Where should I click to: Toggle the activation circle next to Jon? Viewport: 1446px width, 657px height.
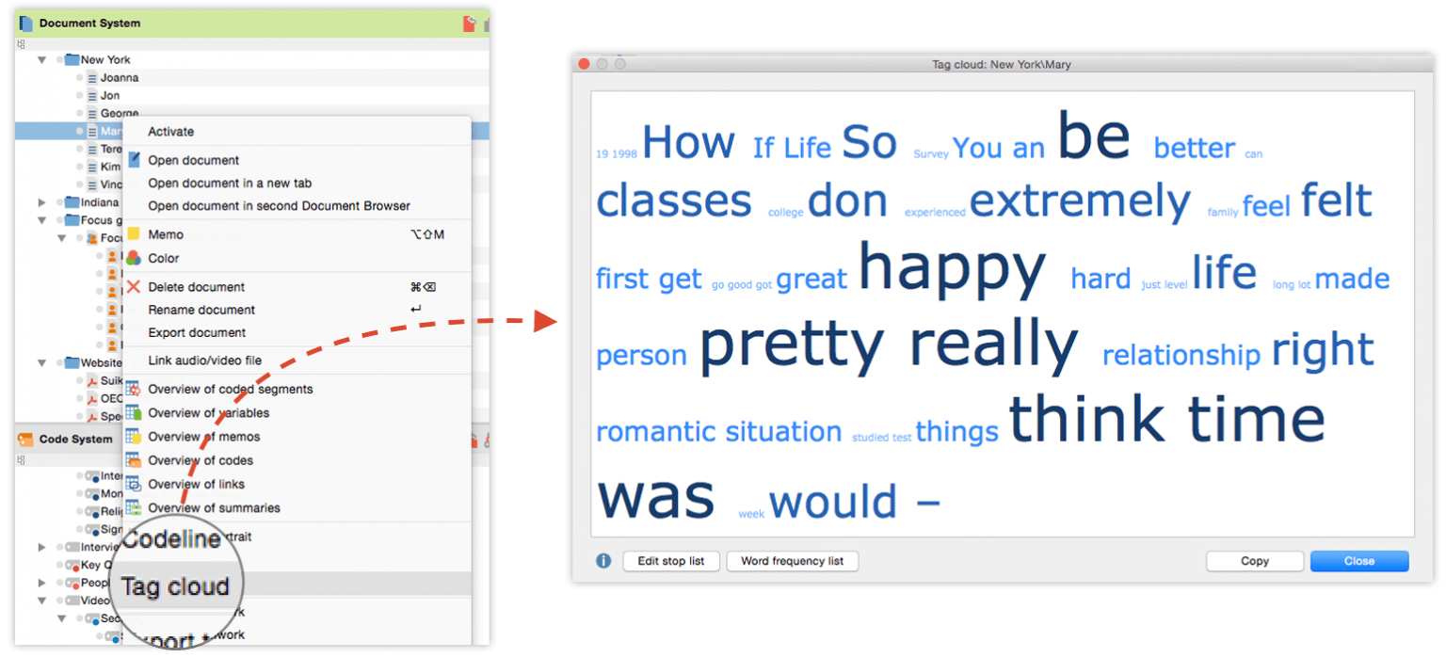coord(81,95)
